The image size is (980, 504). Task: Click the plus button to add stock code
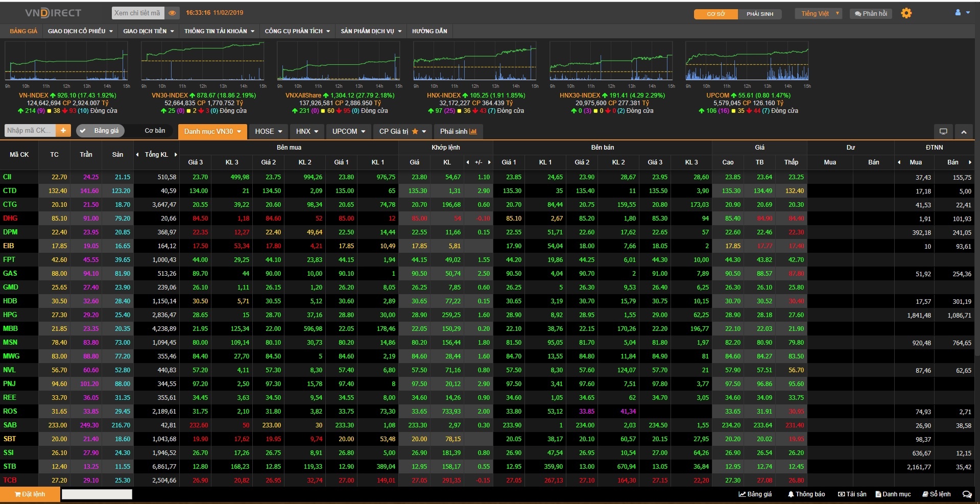[x=63, y=131]
